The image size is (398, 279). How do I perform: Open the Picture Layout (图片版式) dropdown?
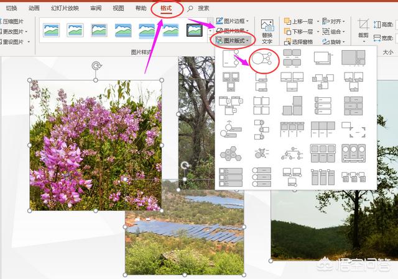click(x=233, y=42)
